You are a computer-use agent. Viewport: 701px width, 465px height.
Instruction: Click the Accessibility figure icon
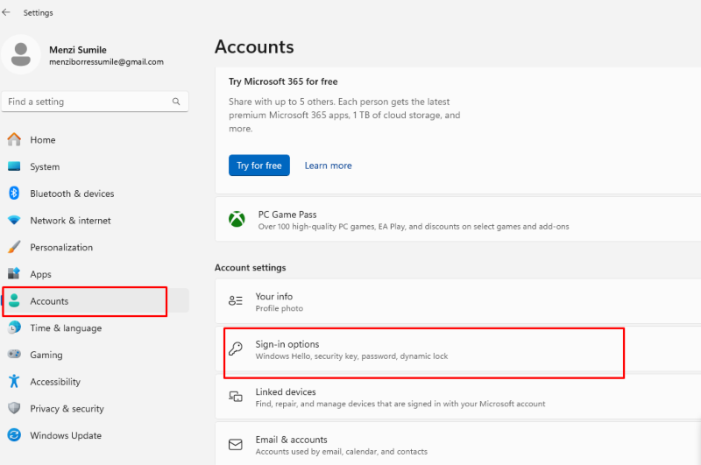(14, 381)
